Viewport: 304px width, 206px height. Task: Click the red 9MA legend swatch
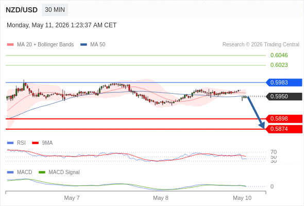35,143
